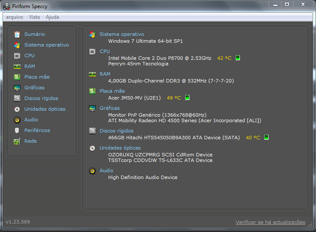Click the Sistema operativo heading in summary
The image size is (316, 232).
coord(122,34)
